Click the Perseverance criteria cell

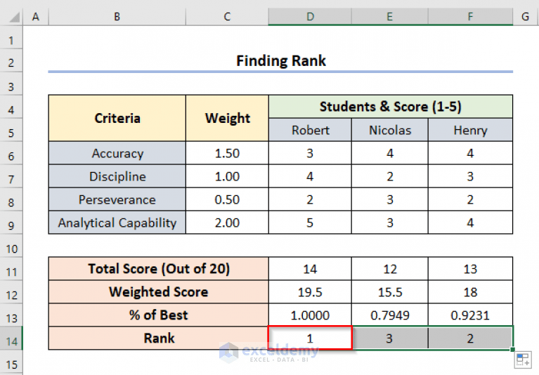117,199
